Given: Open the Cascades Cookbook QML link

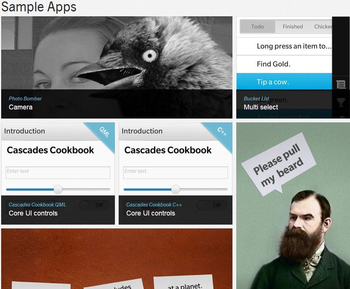Looking at the screenshot, I should (x=37, y=205).
